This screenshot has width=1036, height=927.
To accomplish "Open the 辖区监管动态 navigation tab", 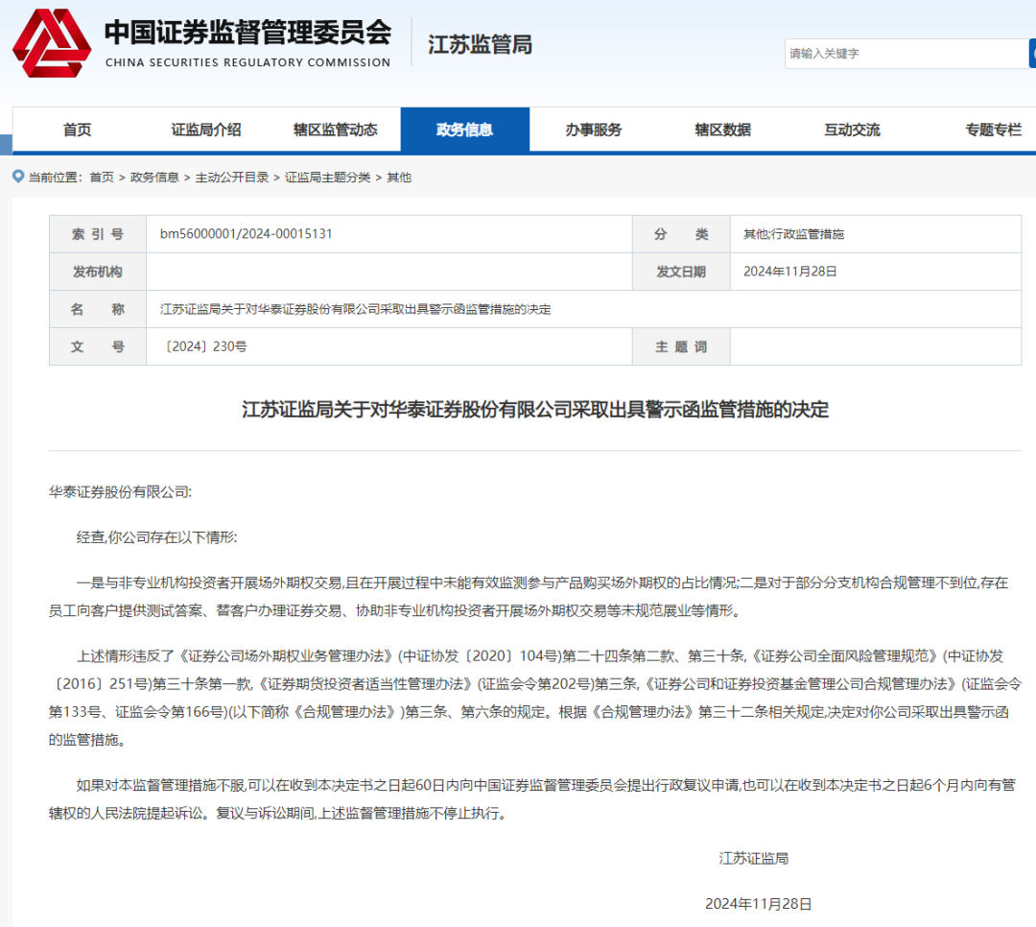I will (336, 130).
